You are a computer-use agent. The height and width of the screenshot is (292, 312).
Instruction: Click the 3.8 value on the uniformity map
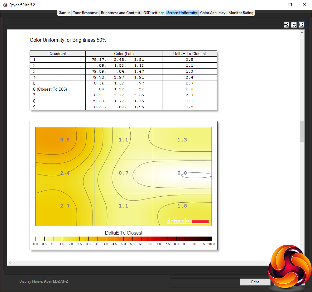tap(65, 140)
